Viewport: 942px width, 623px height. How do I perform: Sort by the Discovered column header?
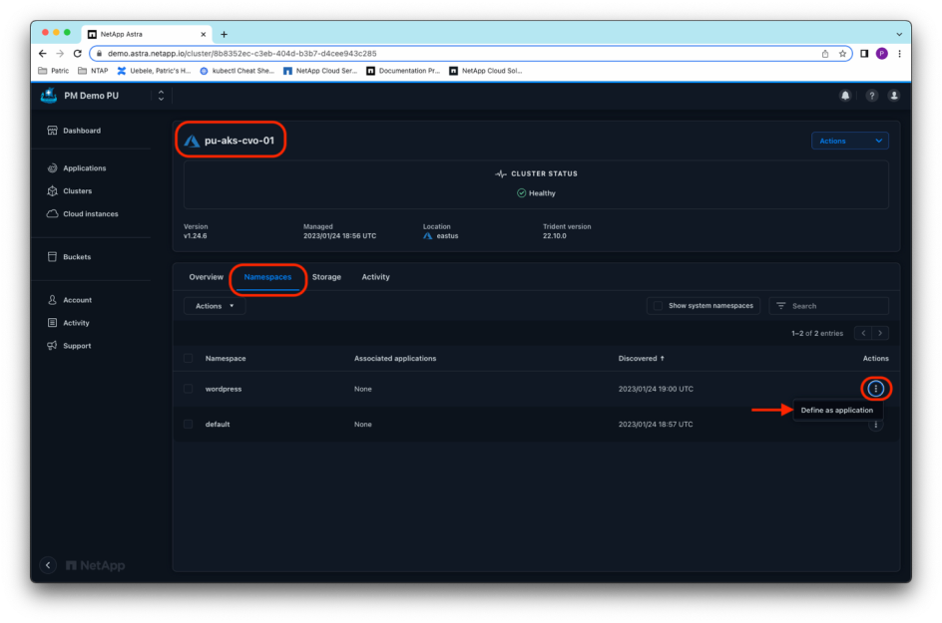(x=641, y=358)
